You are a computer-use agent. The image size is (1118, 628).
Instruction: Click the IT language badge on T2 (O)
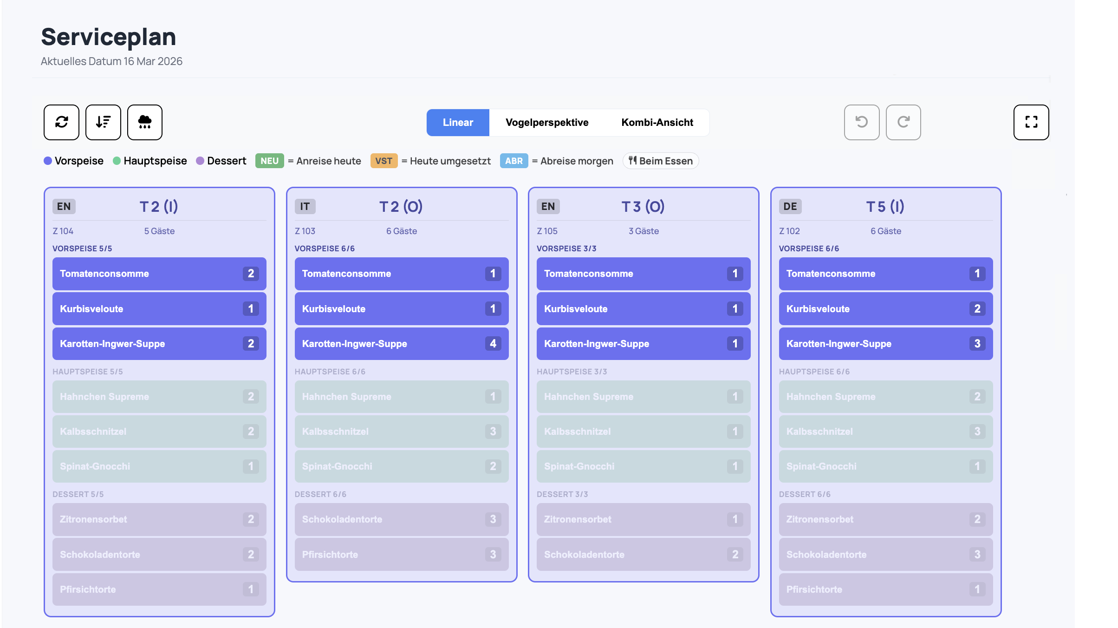pyautogui.click(x=305, y=206)
